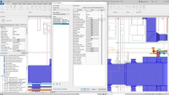Click the Revit application logo icon
This screenshot has width=169, height=95.
click(x=1, y=2)
